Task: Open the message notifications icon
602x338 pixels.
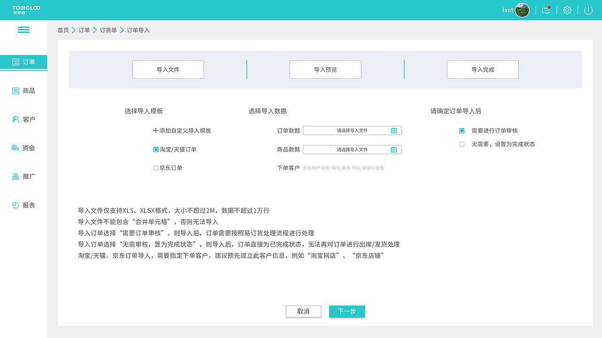Action: 546,10
